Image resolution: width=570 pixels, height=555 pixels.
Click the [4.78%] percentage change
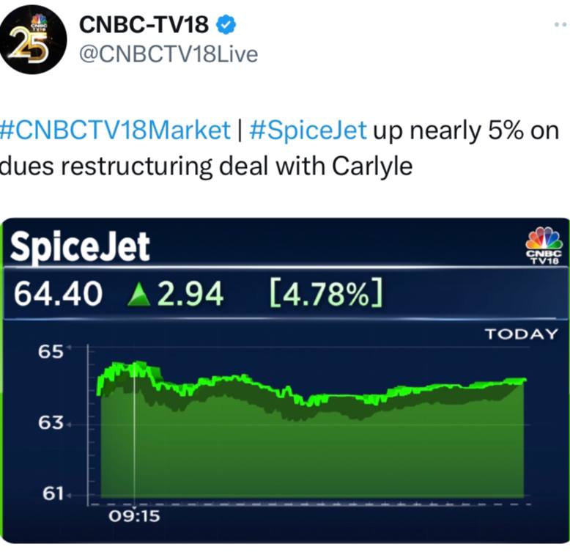(326, 293)
